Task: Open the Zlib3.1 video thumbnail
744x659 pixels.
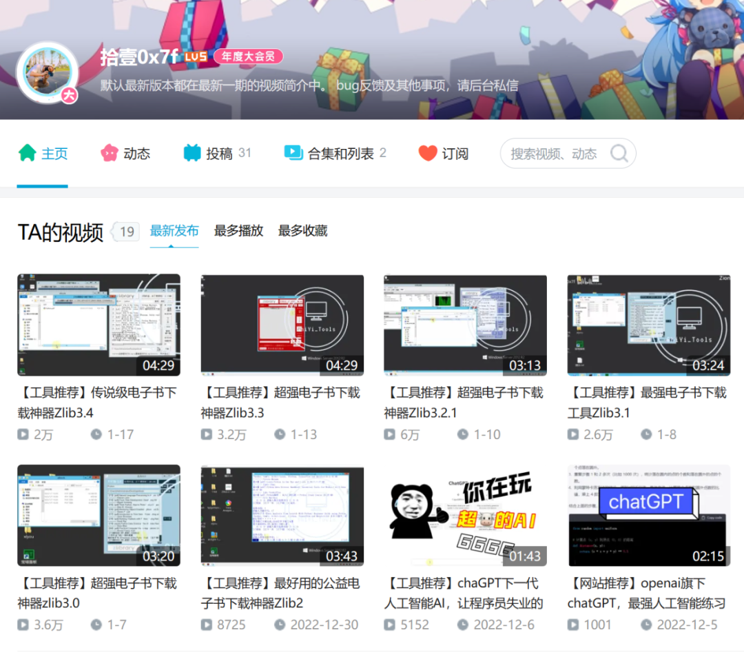Action: (x=649, y=325)
